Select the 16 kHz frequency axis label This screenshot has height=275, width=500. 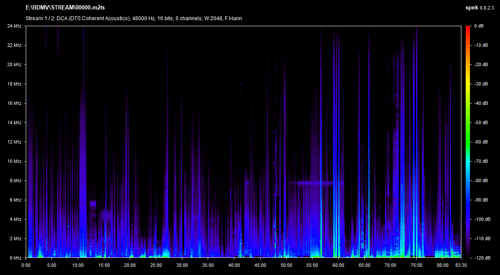coord(14,104)
